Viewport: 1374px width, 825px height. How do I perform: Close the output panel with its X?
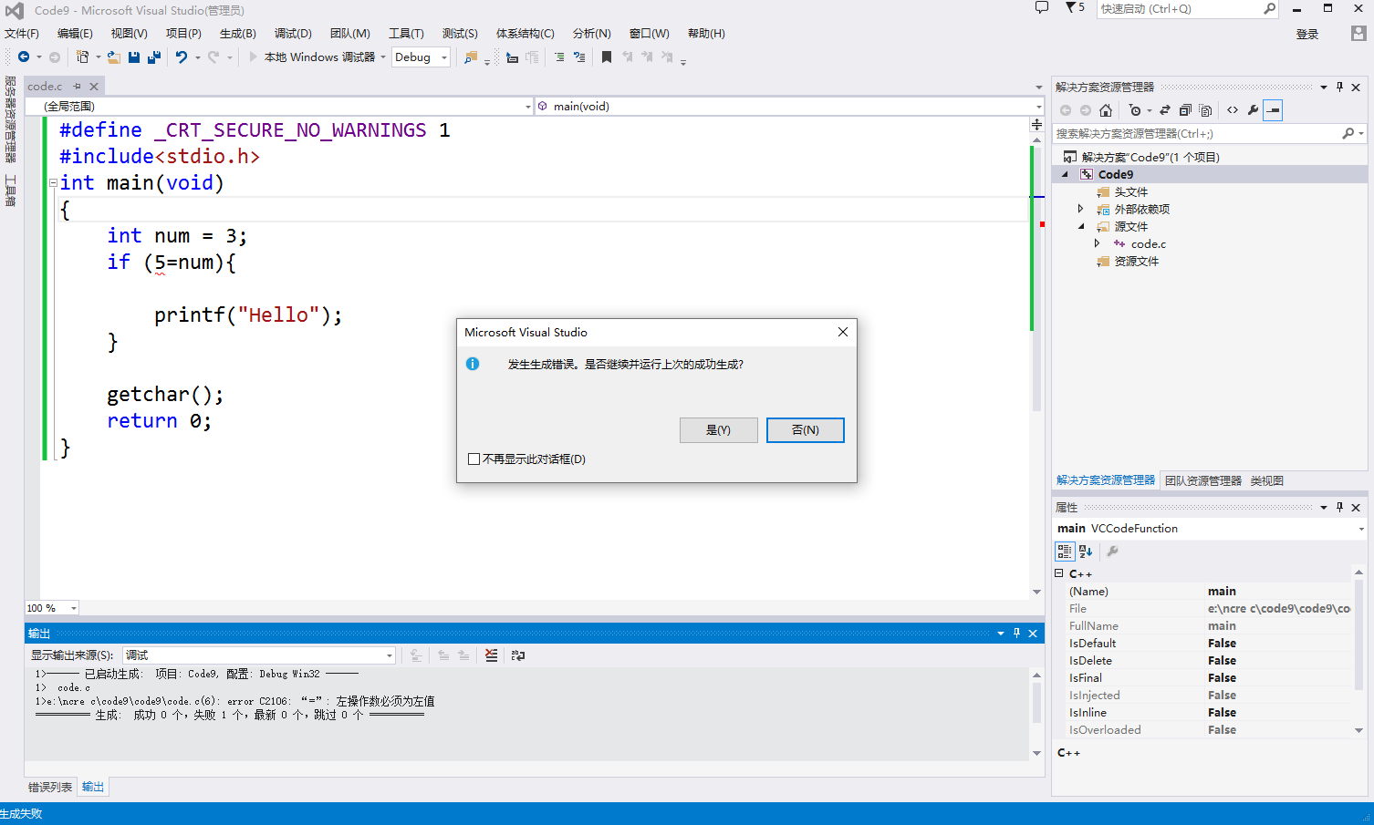coord(1033,634)
